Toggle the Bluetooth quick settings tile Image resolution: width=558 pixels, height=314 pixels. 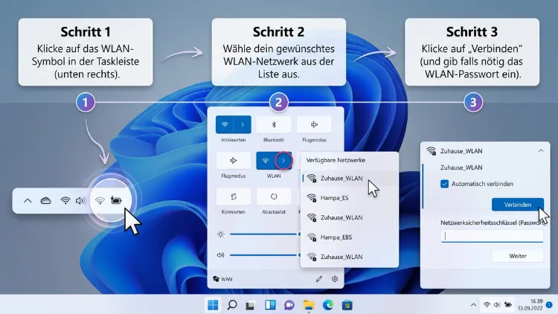point(274,124)
